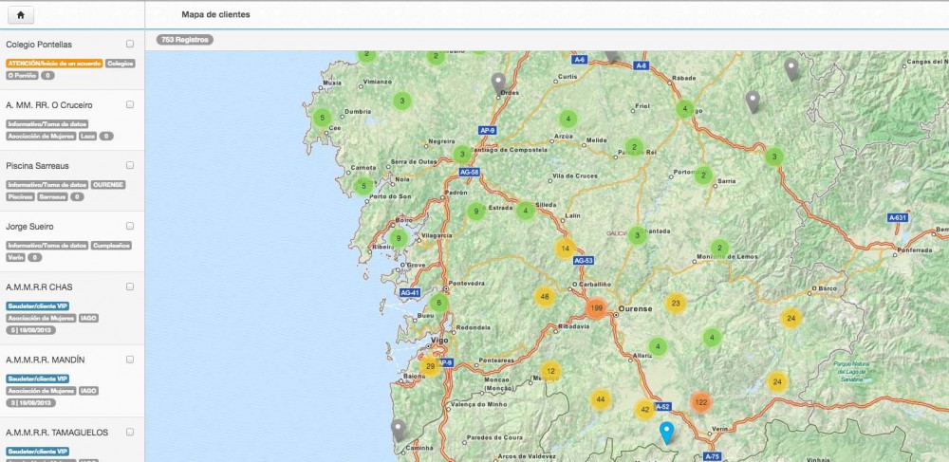Open the orange 199 cluster near Ourense
949x462 pixels.
(x=596, y=308)
